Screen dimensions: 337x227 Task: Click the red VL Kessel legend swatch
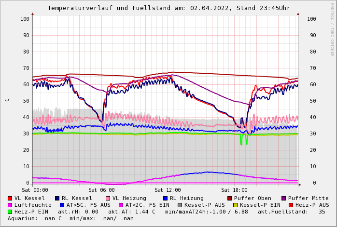[x=10, y=199]
